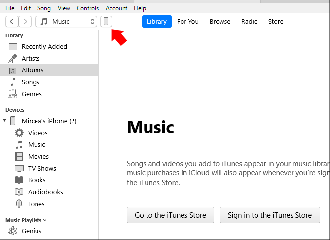Select the Genres label in sidebar
The height and width of the screenshot is (240, 330).
coord(32,94)
